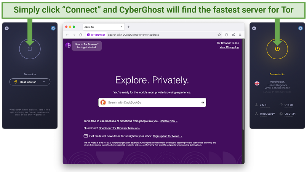Click the "Connected to:" label
The width and height of the screenshot is (307, 172).
[277, 74]
